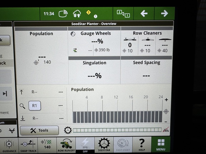Open the Menu grid button

(x=161, y=145)
